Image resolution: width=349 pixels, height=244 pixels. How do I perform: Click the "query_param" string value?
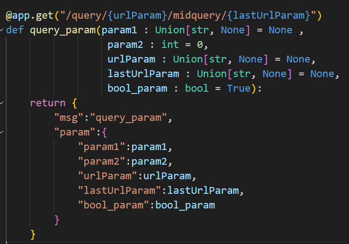click(129, 118)
